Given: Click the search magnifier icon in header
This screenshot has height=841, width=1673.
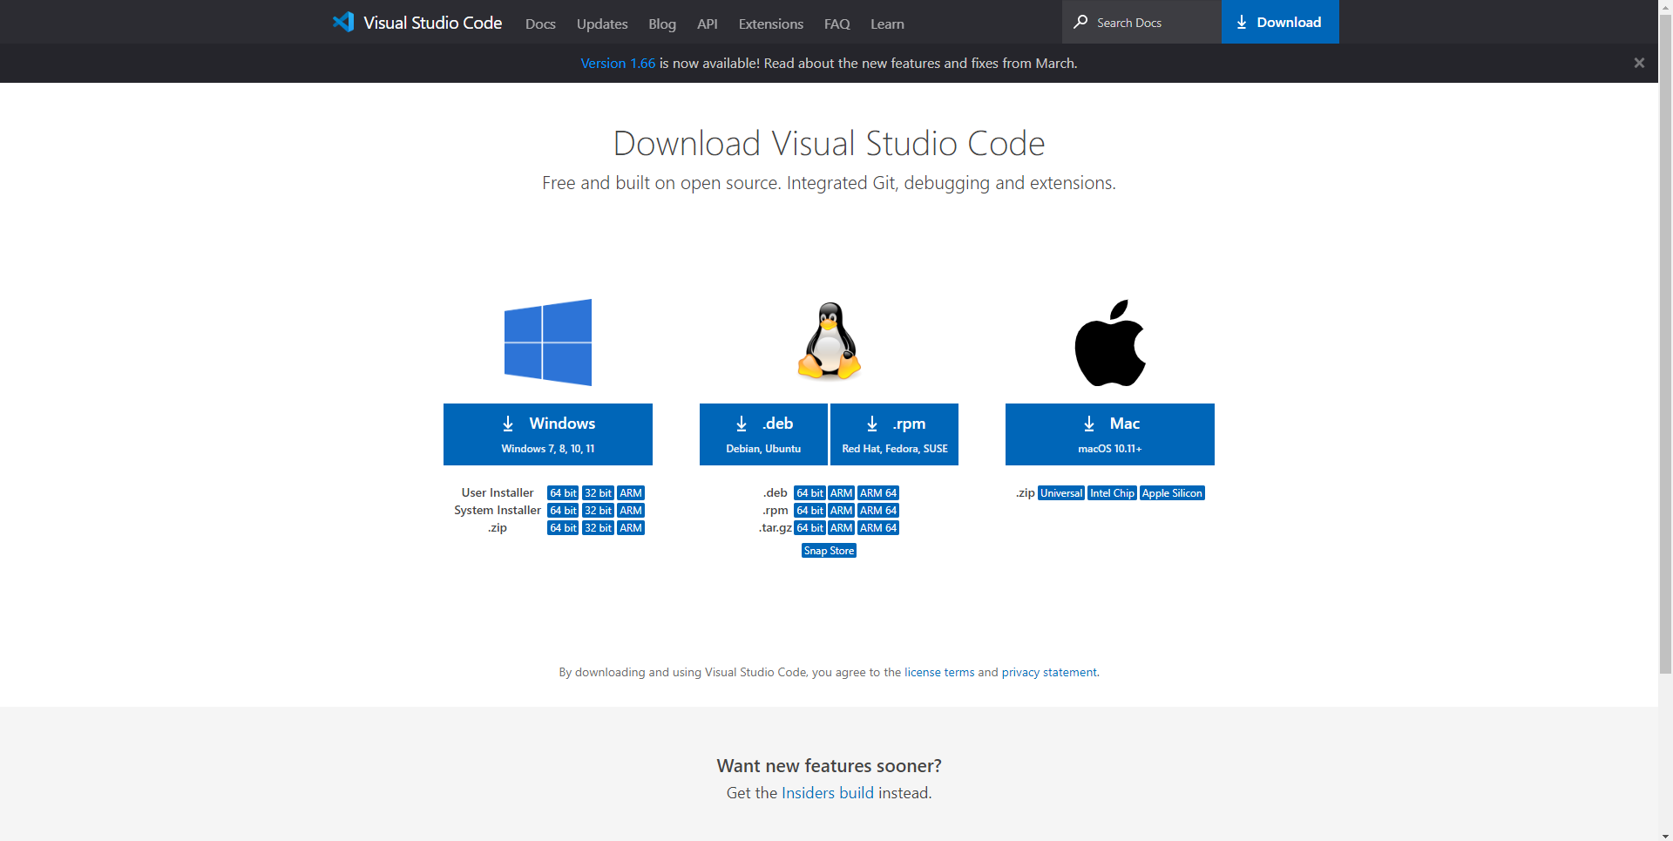Looking at the screenshot, I should click(1080, 22).
